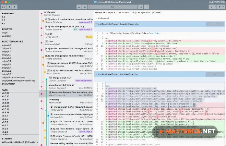
Task: Select remote branch origin/blade-extensions
Action: (x=13, y=77)
